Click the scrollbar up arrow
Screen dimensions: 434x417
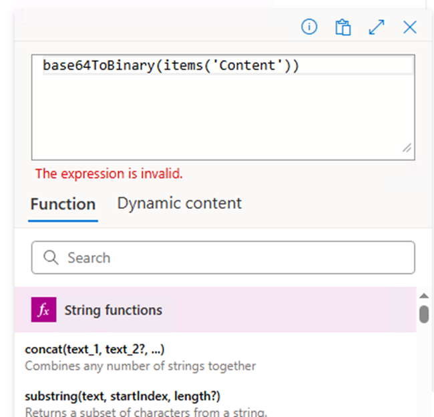424,296
